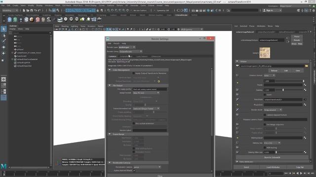
Task: Open the Channel format dropdown
Action: [270, 75]
